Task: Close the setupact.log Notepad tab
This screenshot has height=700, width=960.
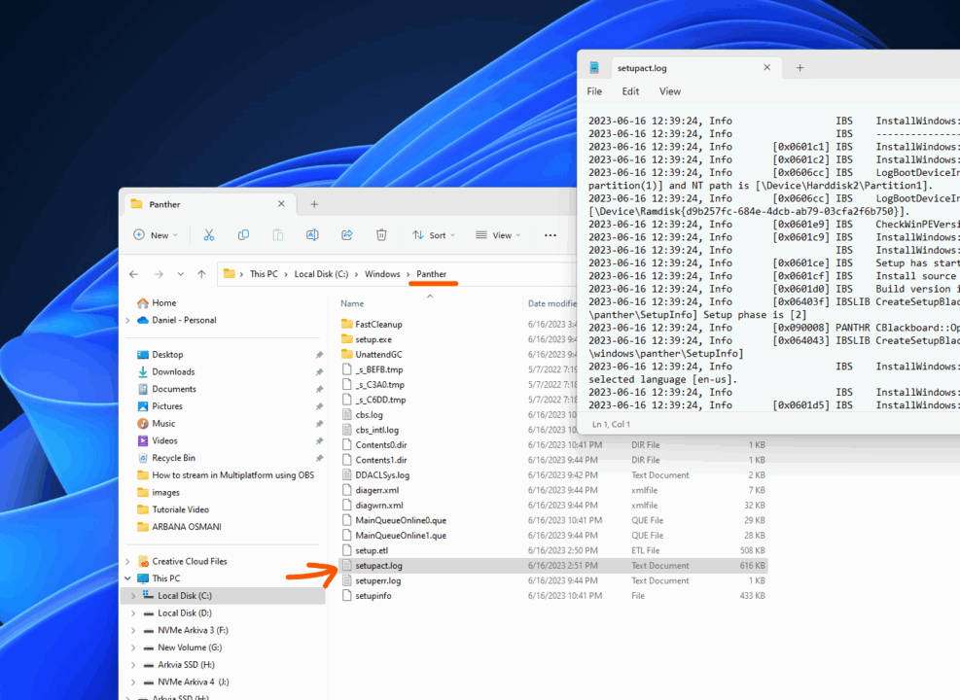Action: [767, 67]
